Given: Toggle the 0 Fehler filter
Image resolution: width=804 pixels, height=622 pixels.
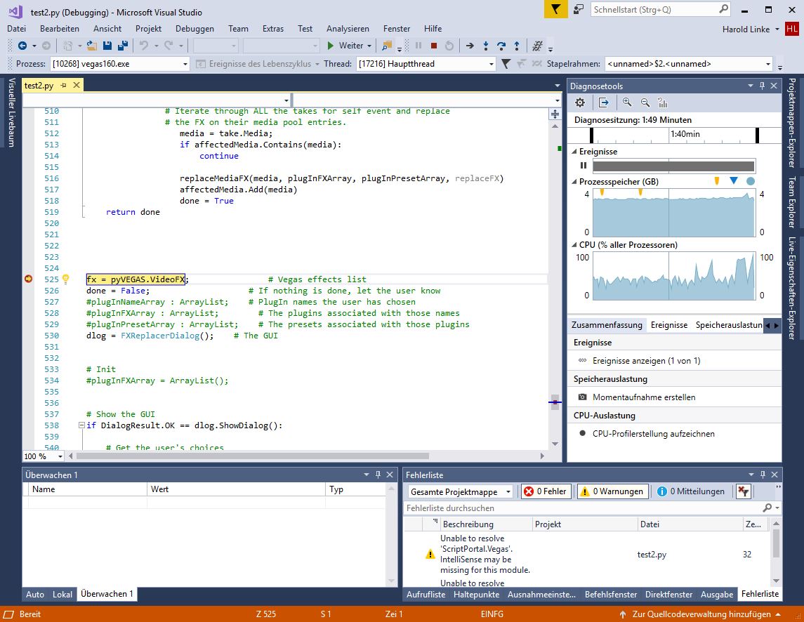Looking at the screenshot, I should [x=546, y=491].
